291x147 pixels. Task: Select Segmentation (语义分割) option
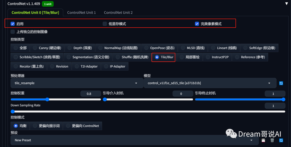tap(88, 57)
